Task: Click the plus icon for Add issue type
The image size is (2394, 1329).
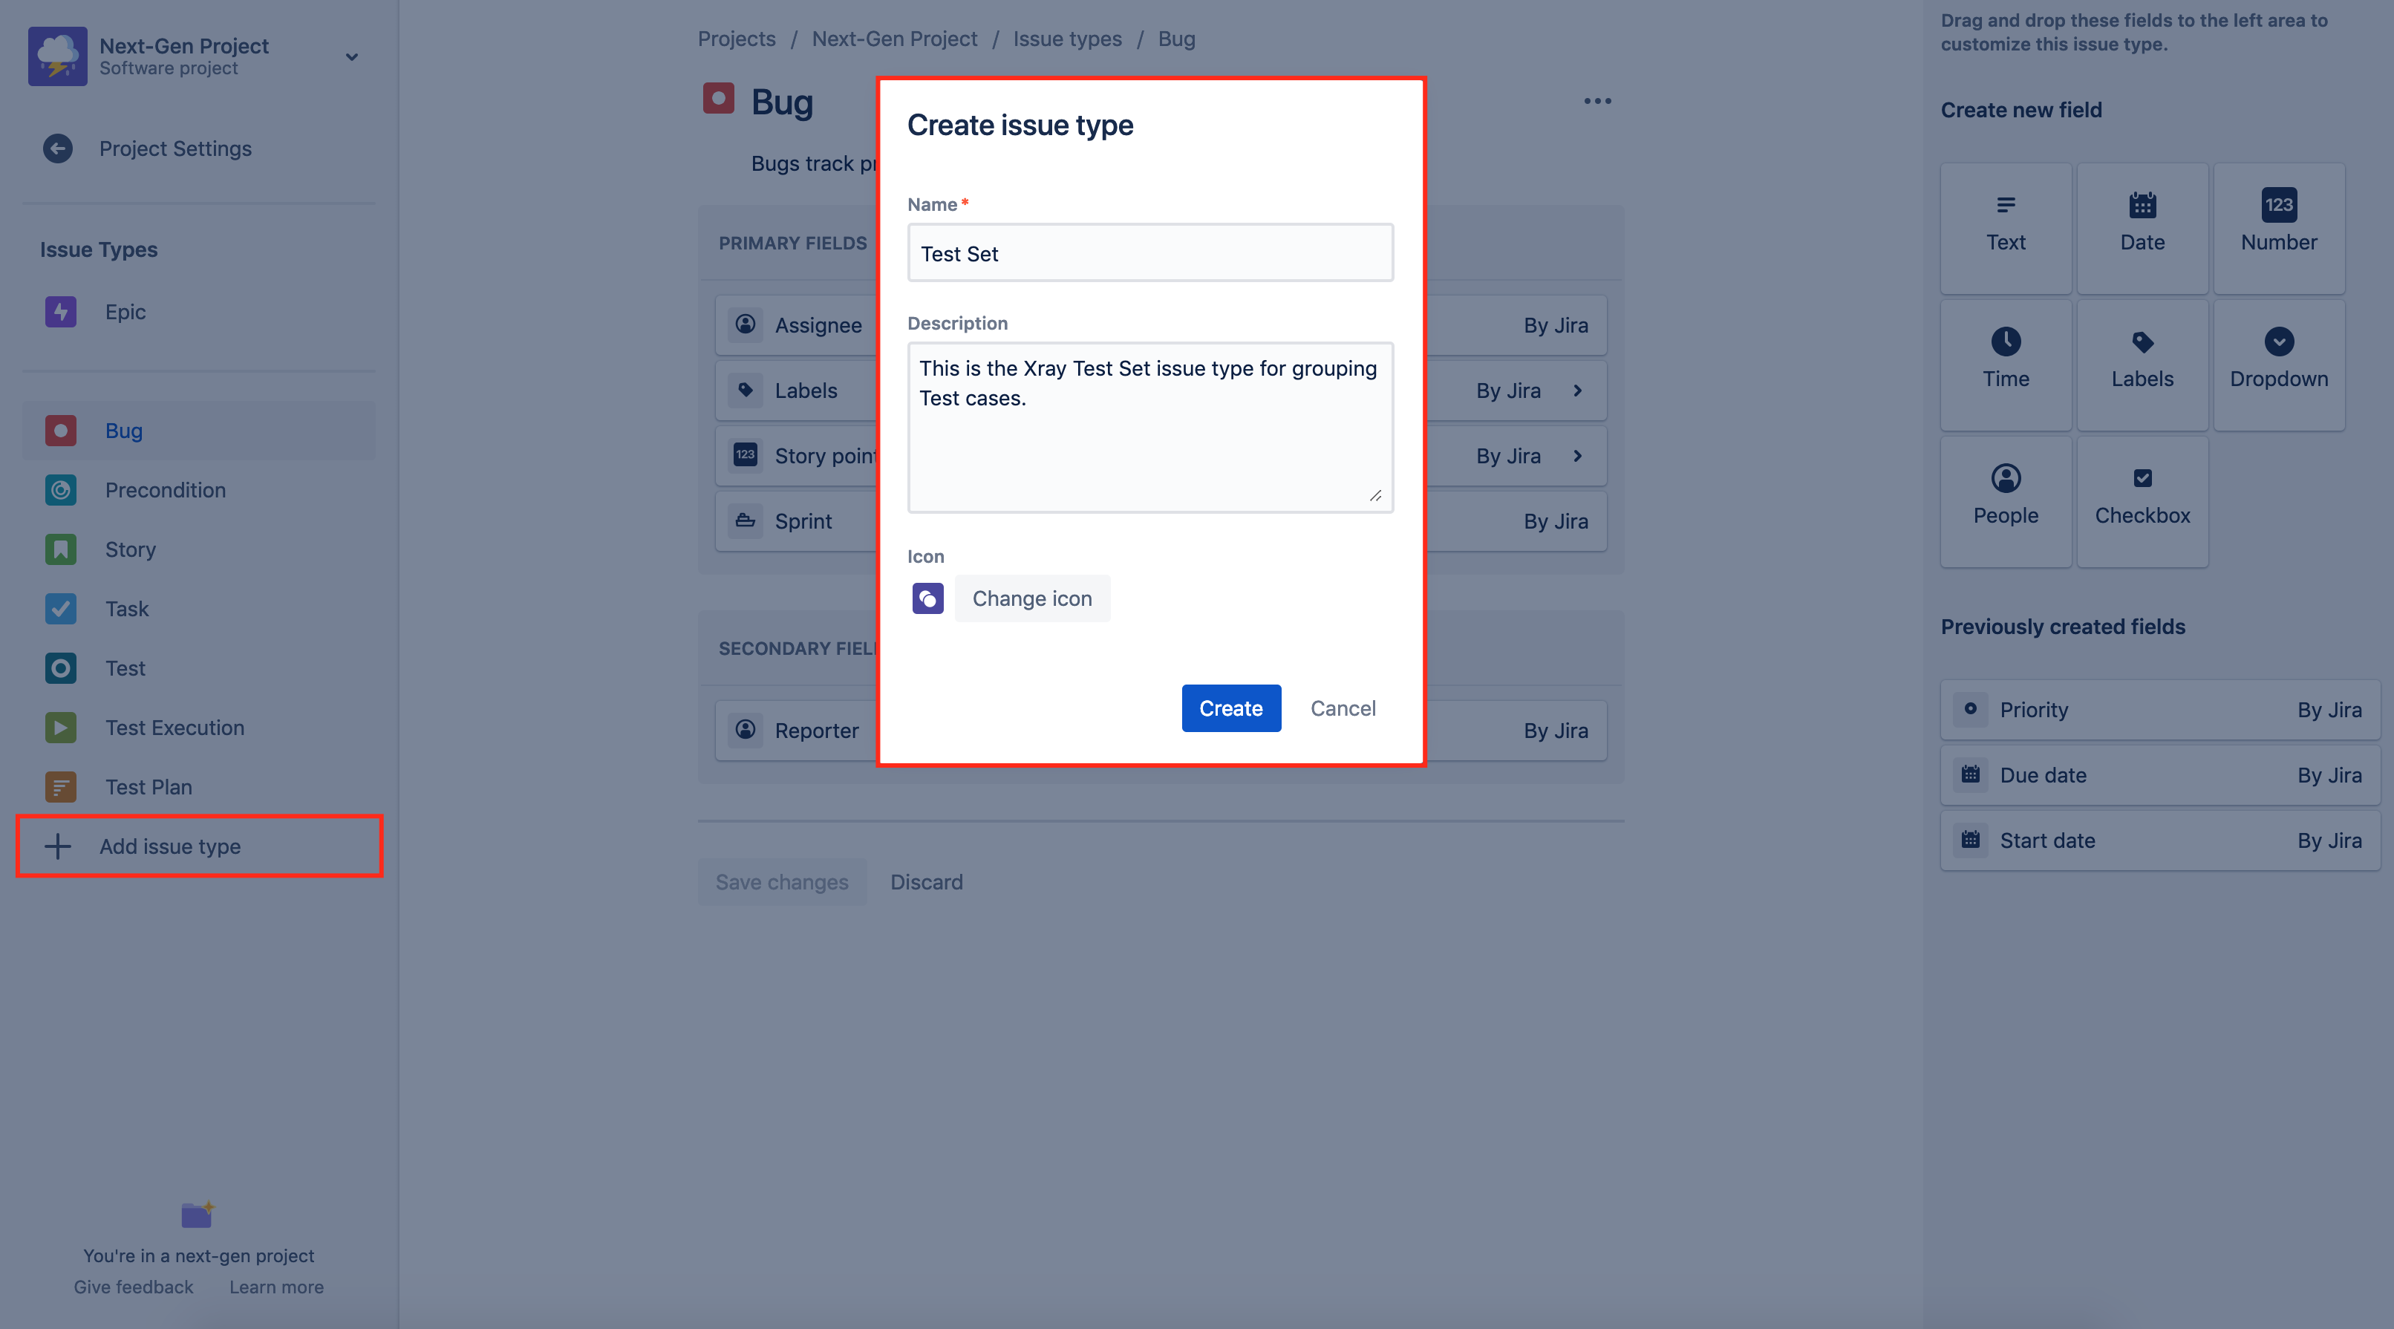Action: point(58,846)
